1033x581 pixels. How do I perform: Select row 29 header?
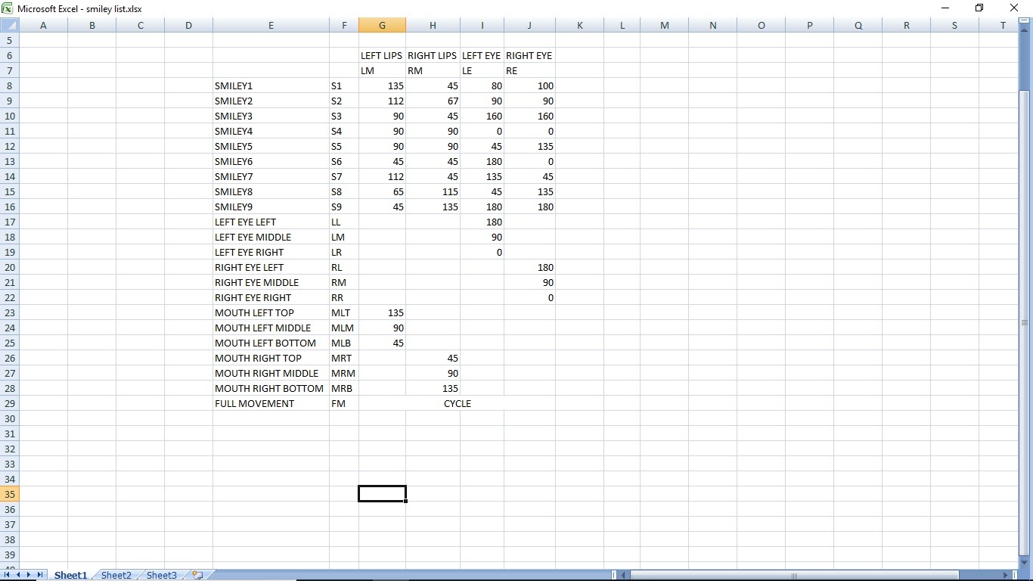click(x=9, y=403)
